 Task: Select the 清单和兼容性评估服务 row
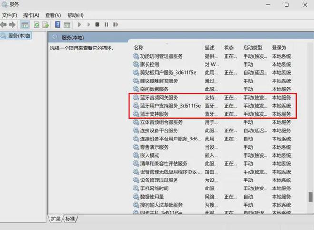[212, 164]
